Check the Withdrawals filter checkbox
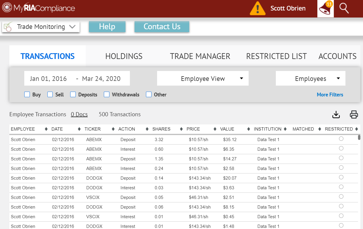Viewport: 363px width, 229px height. click(x=106, y=94)
